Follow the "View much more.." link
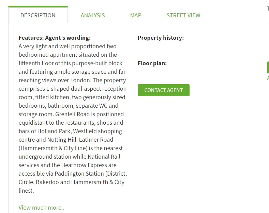The image size is (269, 213). coord(41,208)
